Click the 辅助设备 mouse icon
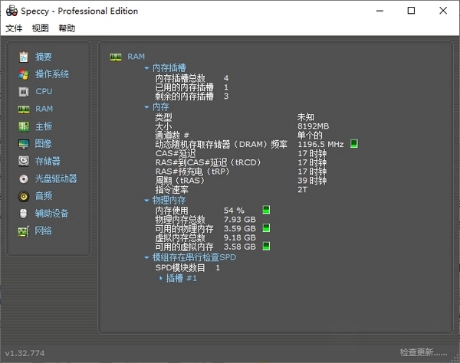Image resolution: width=460 pixels, height=363 pixels. coord(24,214)
